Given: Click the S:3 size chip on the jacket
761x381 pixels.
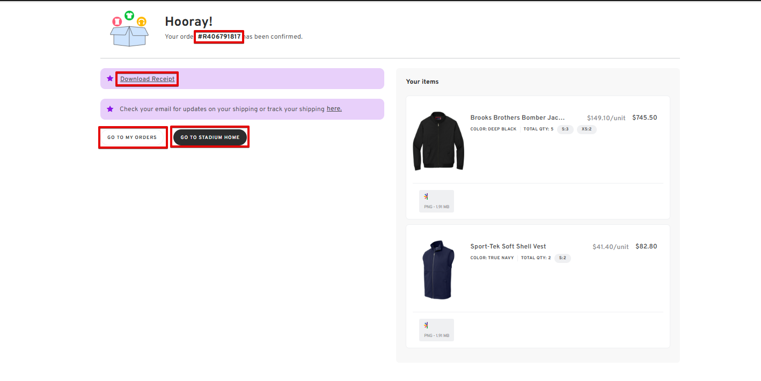Looking at the screenshot, I should tap(565, 129).
